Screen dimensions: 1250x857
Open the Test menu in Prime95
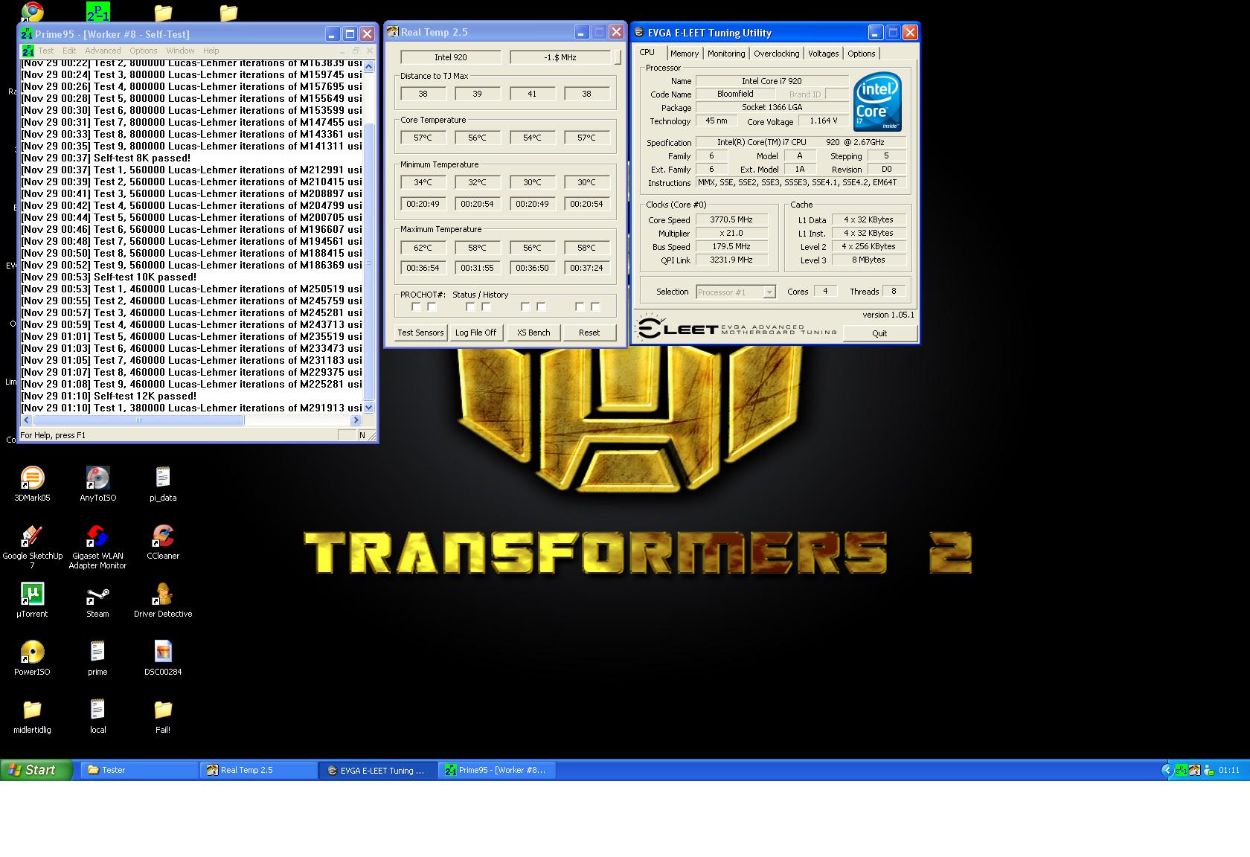(x=46, y=51)
